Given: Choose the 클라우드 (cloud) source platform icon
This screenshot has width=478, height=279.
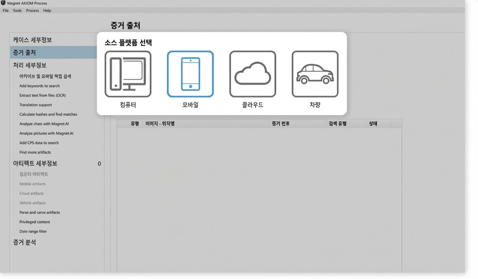Looking at the screenshot, I should click(x=252, y=73).
